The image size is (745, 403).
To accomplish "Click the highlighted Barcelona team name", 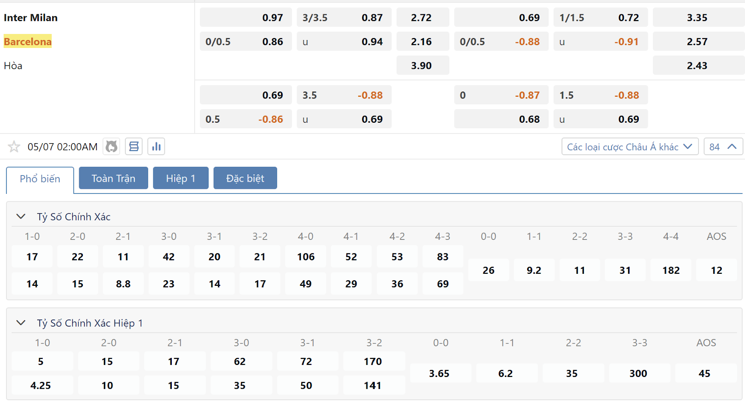I will click(x=27, y=41).
